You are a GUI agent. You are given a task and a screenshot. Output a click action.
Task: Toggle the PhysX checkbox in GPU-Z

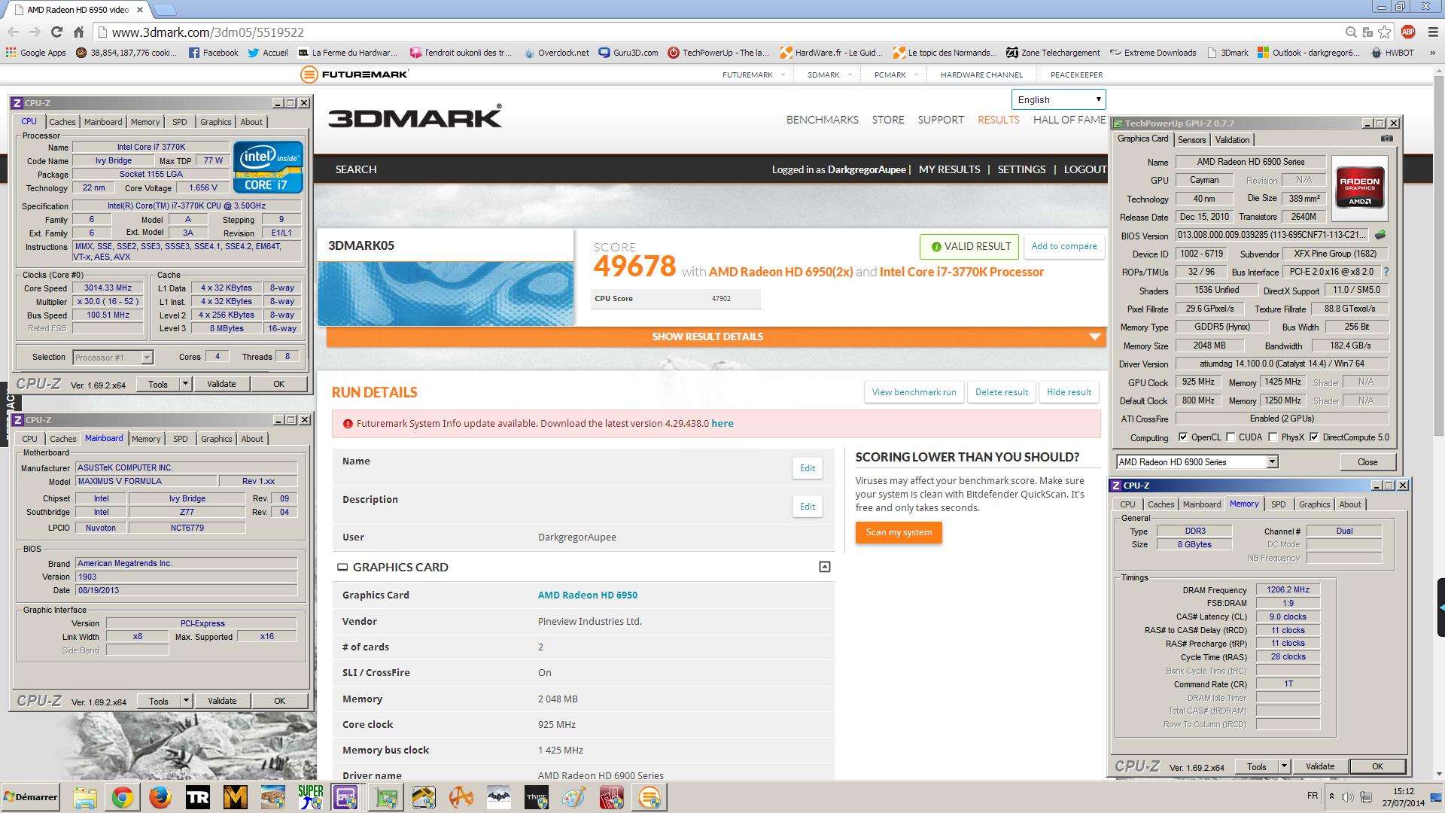click(1273, 437)
